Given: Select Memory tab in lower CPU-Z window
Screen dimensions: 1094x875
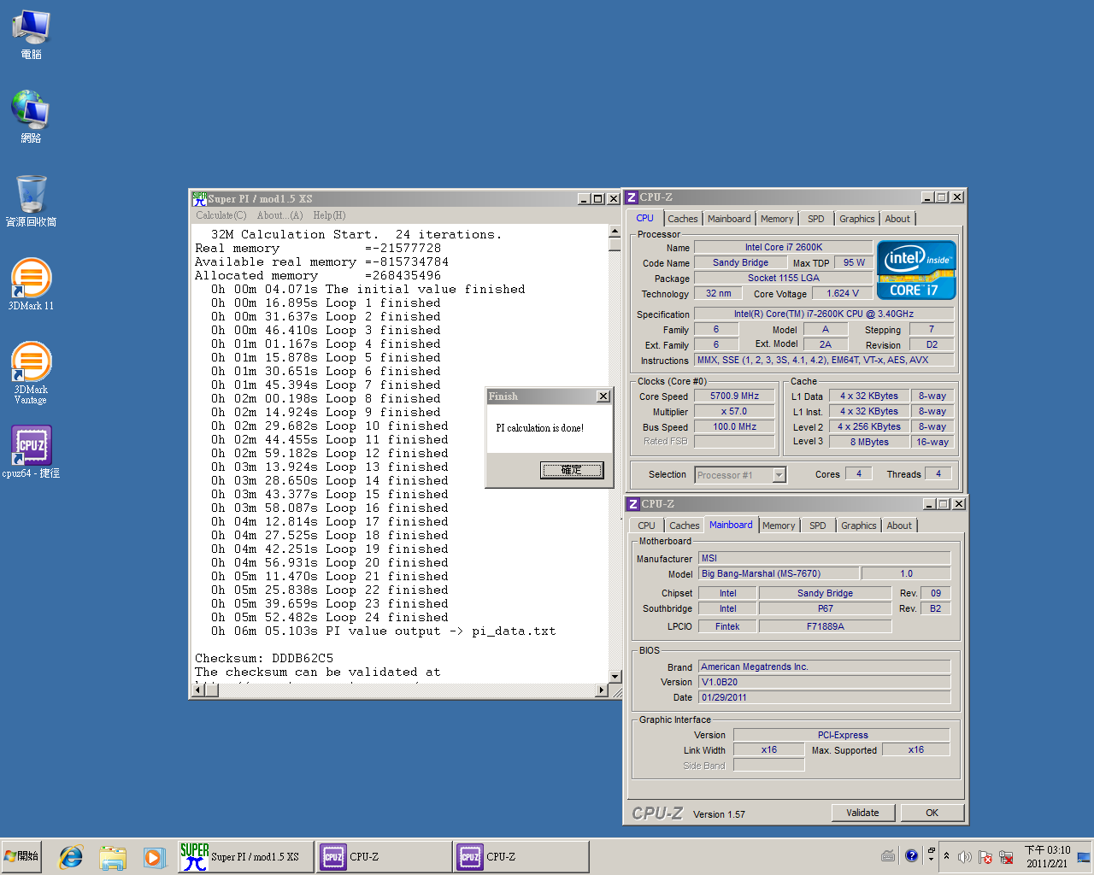Looking at the screenshot, I should click(x=779, y=526).
